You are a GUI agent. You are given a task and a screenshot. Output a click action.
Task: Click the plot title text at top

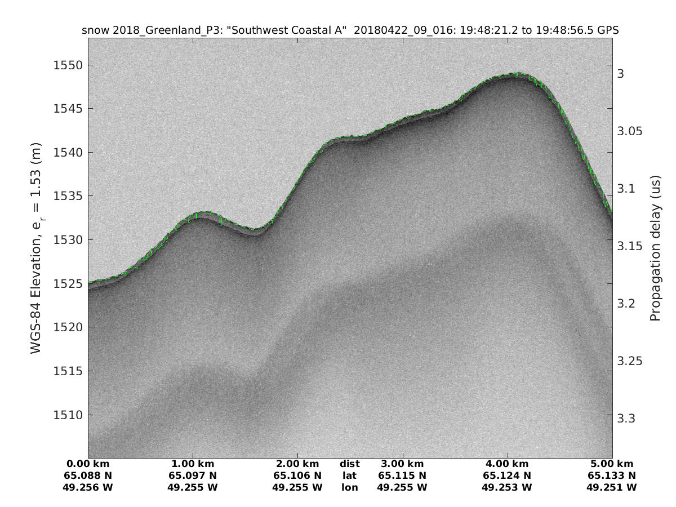[x=350, y=30]
